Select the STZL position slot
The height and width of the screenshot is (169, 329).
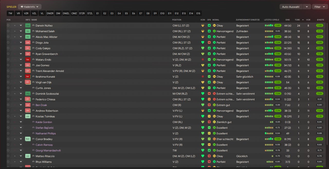(90, 13)
